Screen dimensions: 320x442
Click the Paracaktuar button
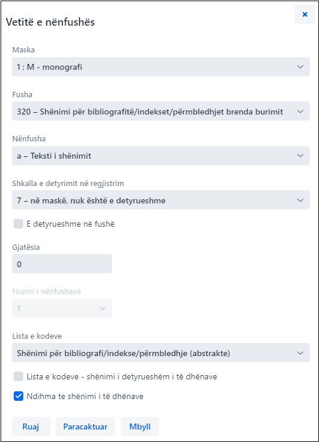point(85,426)
